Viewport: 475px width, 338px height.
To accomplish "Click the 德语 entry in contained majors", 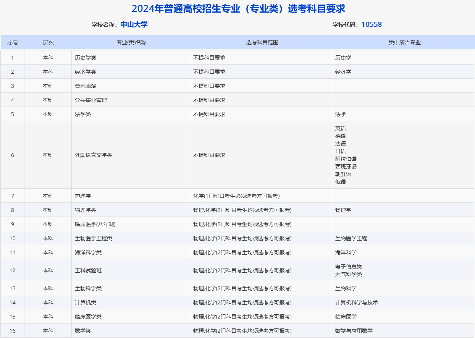I will click(x=341, y=136).
